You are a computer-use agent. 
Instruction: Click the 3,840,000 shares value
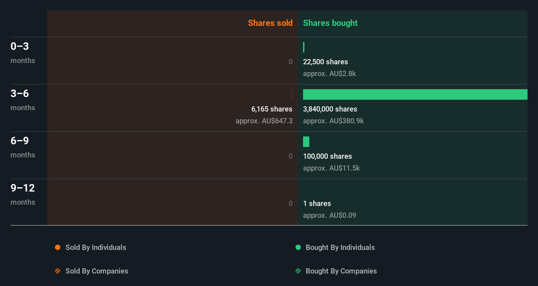330,109
